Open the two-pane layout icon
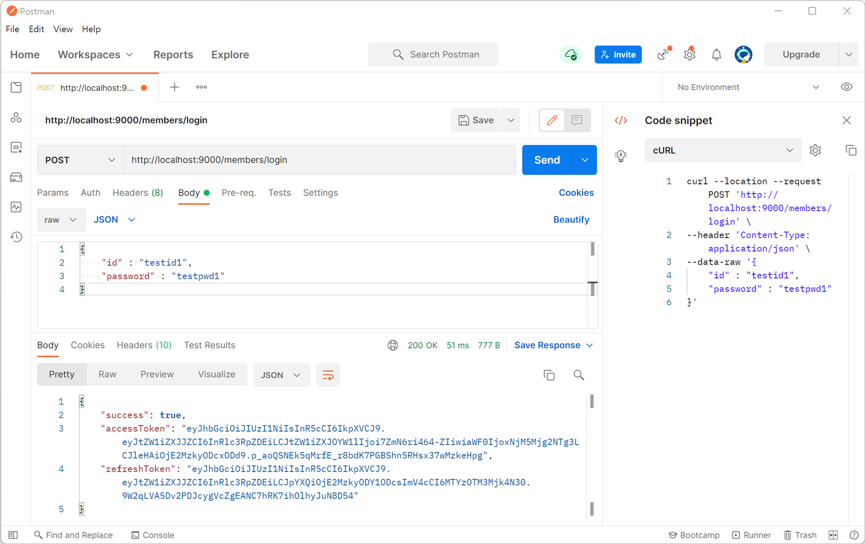This screenshot has height=544, width=865. point(833,535)
